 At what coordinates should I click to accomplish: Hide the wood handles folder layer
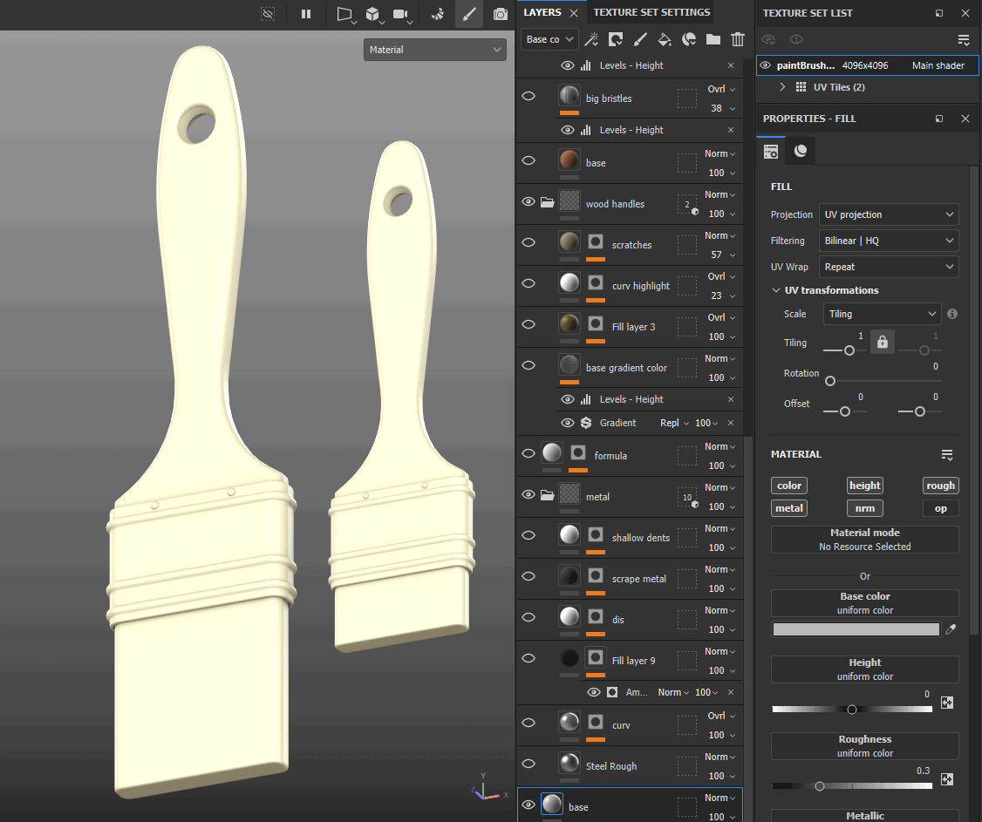[x=529, y=201]
